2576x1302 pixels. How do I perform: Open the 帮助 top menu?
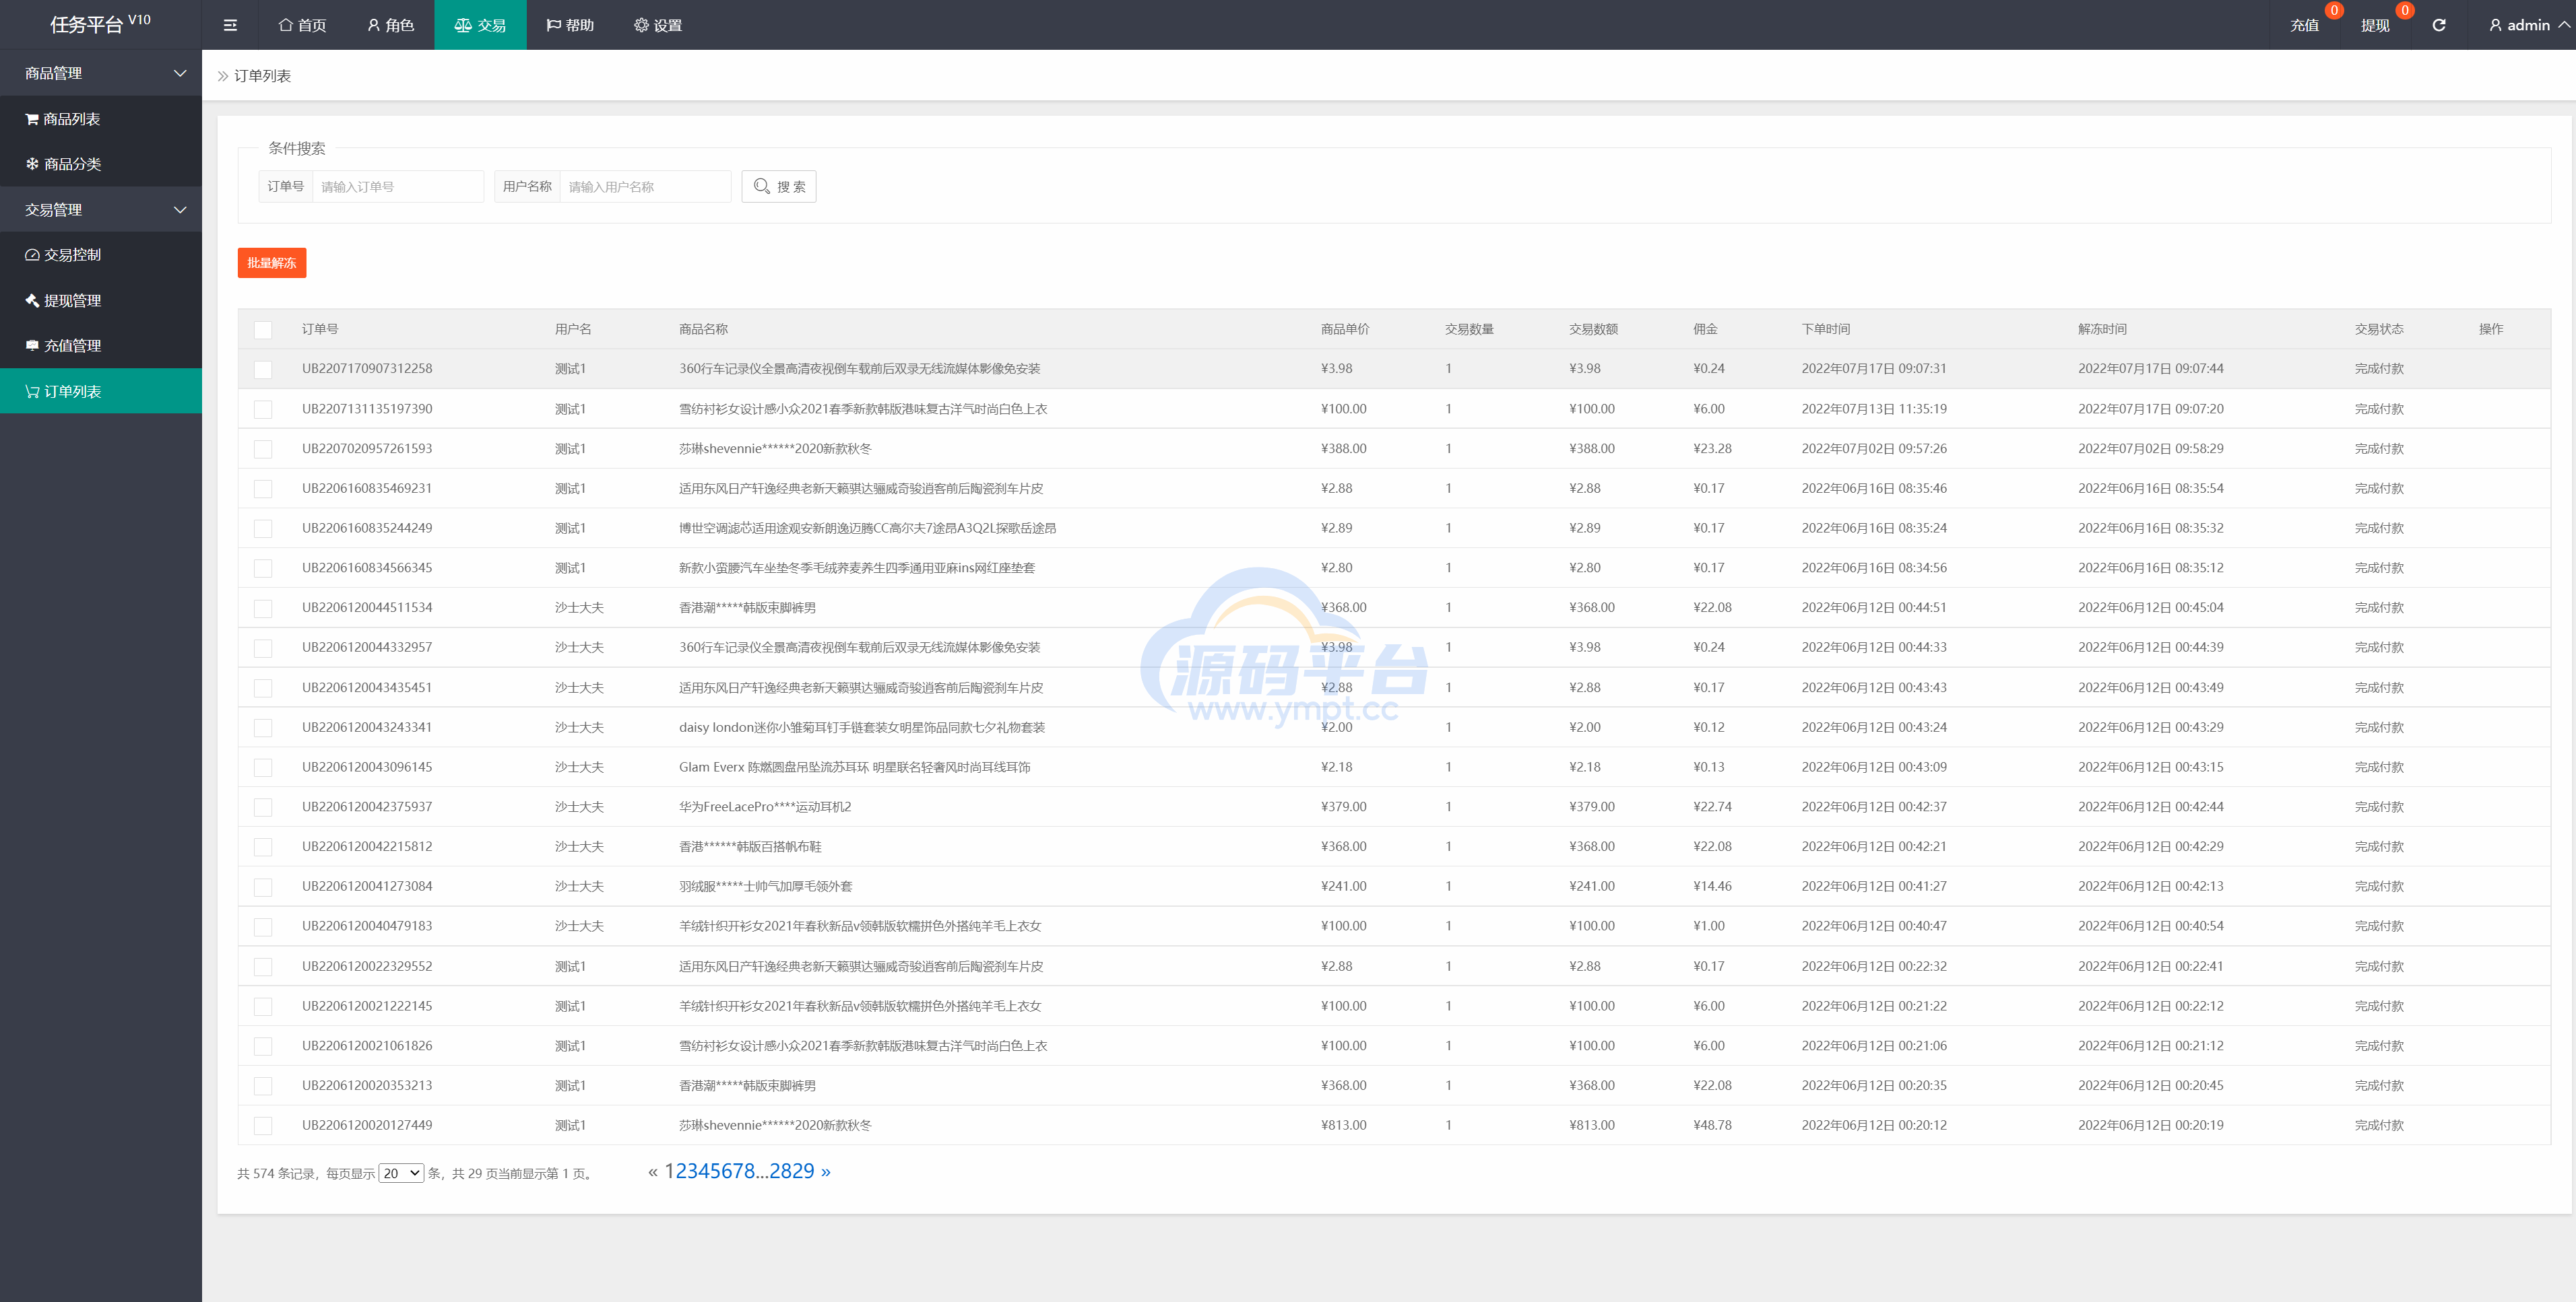570,25
